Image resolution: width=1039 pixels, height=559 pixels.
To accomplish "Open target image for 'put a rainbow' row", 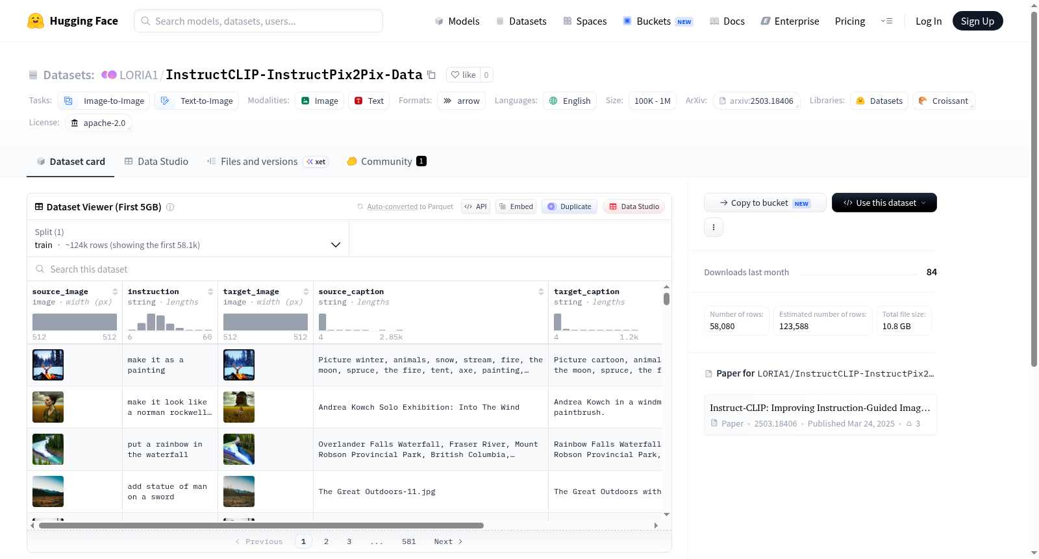I will pyautogui.click(x=239, y=449).
